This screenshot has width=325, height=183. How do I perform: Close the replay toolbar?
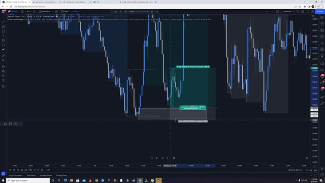point(157,12)
